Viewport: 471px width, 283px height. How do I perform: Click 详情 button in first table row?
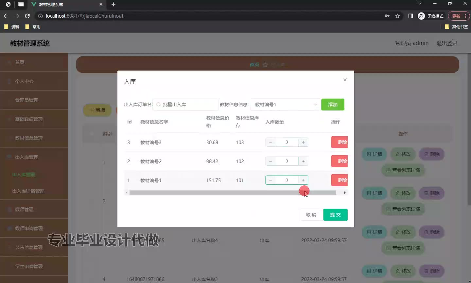375,154
